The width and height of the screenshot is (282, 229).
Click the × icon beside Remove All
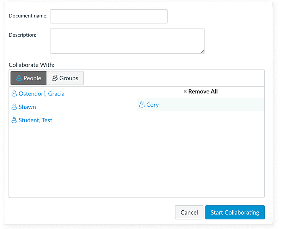pos(185,91)
